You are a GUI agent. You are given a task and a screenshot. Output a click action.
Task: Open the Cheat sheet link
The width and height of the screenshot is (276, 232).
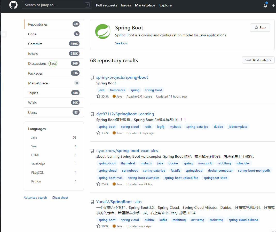pos(60,197)
